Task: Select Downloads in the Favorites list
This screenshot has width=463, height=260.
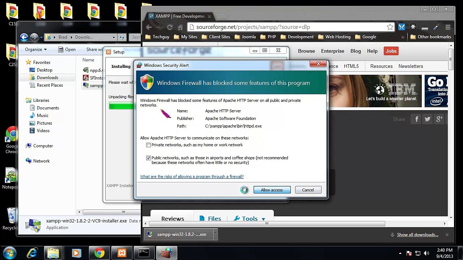Action: click(47, 78)
